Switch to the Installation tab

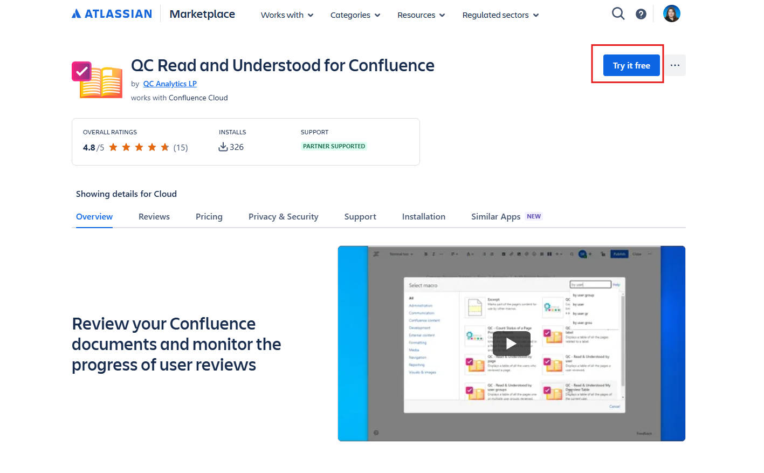[x=424, y=217]
